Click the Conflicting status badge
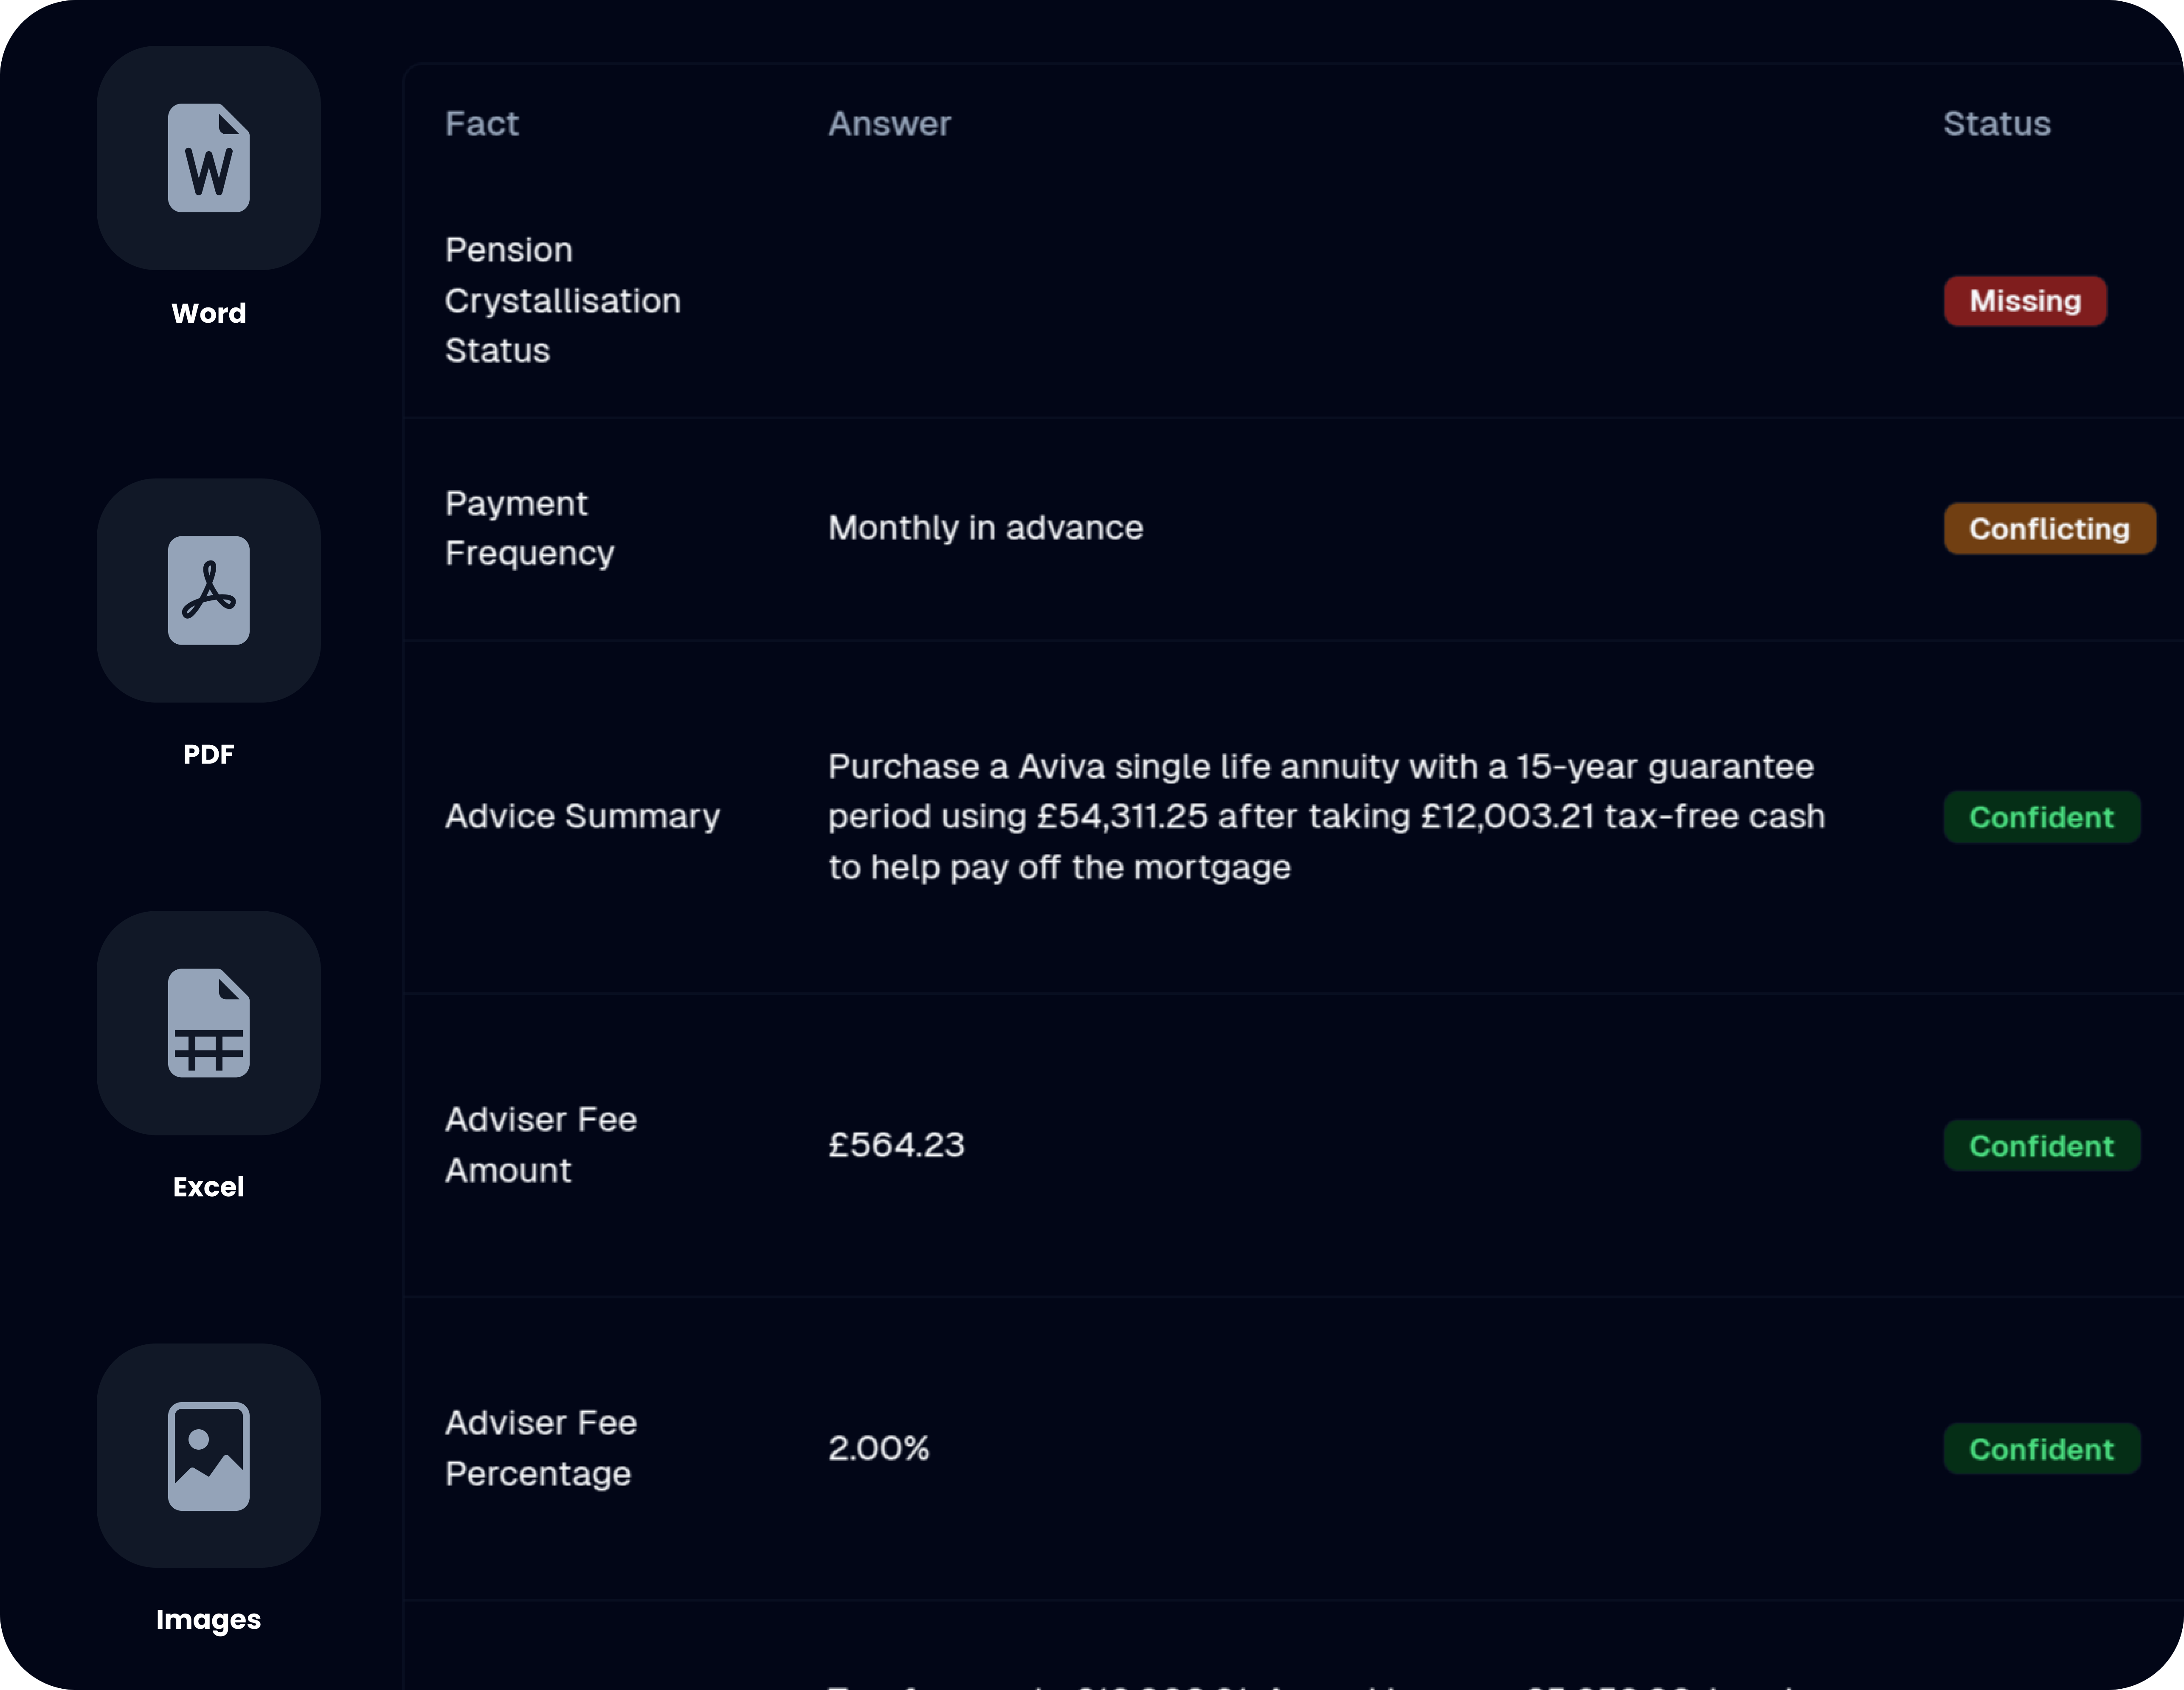 [x=2049, y=528]
